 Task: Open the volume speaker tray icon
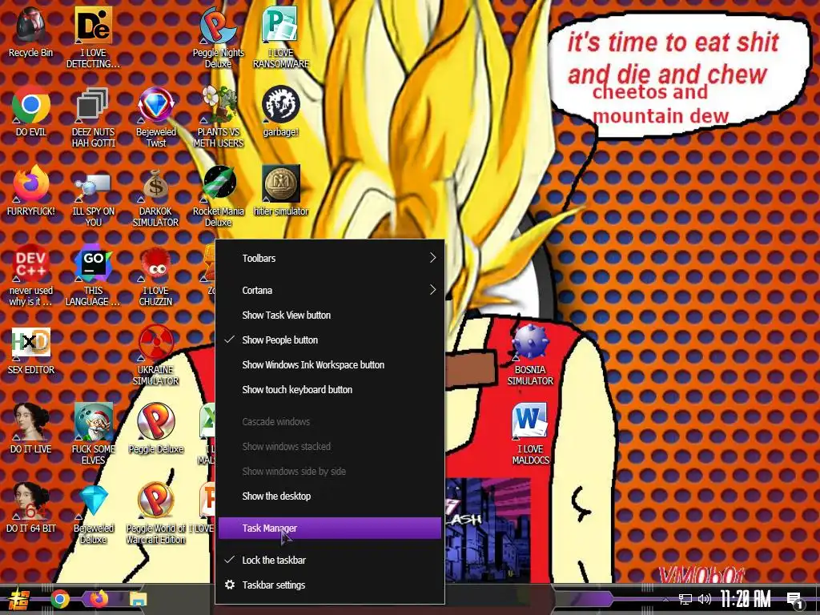tap(705, 599)
